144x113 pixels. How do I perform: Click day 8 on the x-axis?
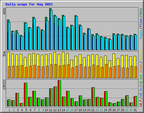tap(39, 110)
